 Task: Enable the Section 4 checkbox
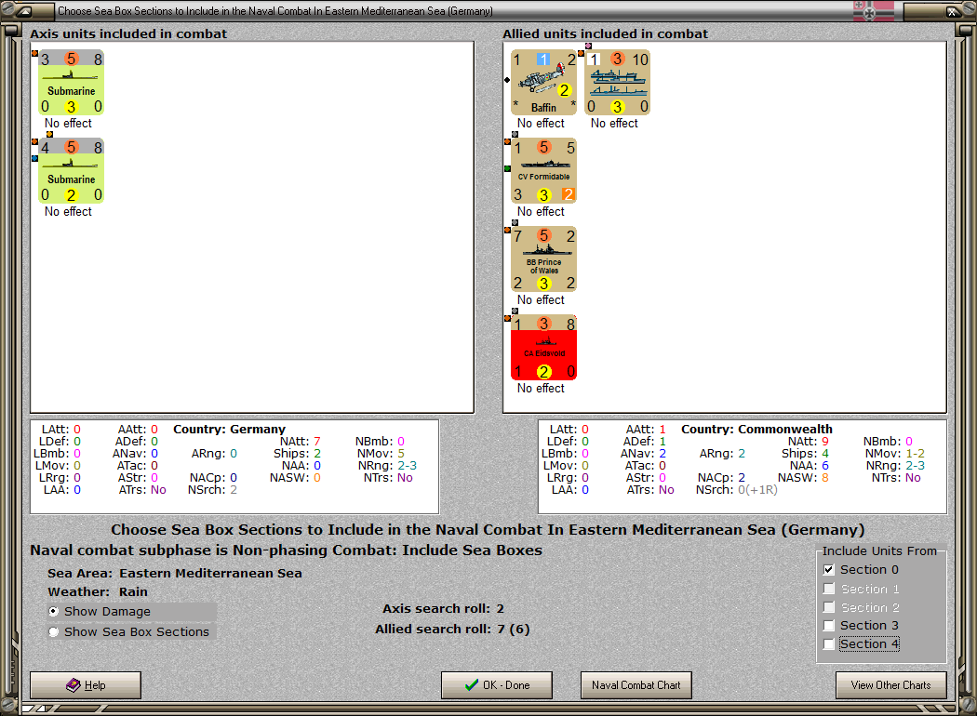[829, 643]
